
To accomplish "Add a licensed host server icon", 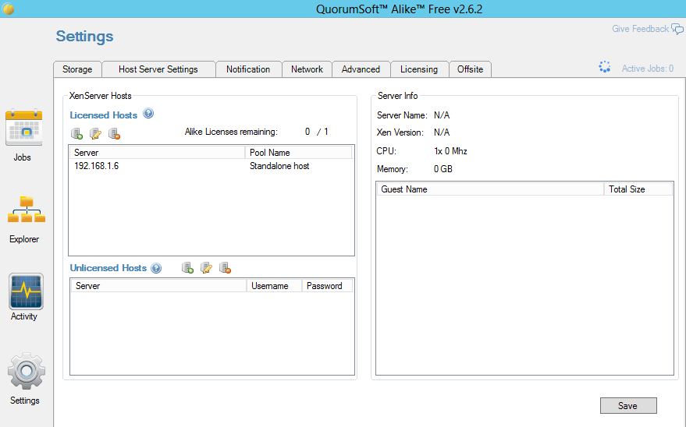I will (x=77, y=133).
